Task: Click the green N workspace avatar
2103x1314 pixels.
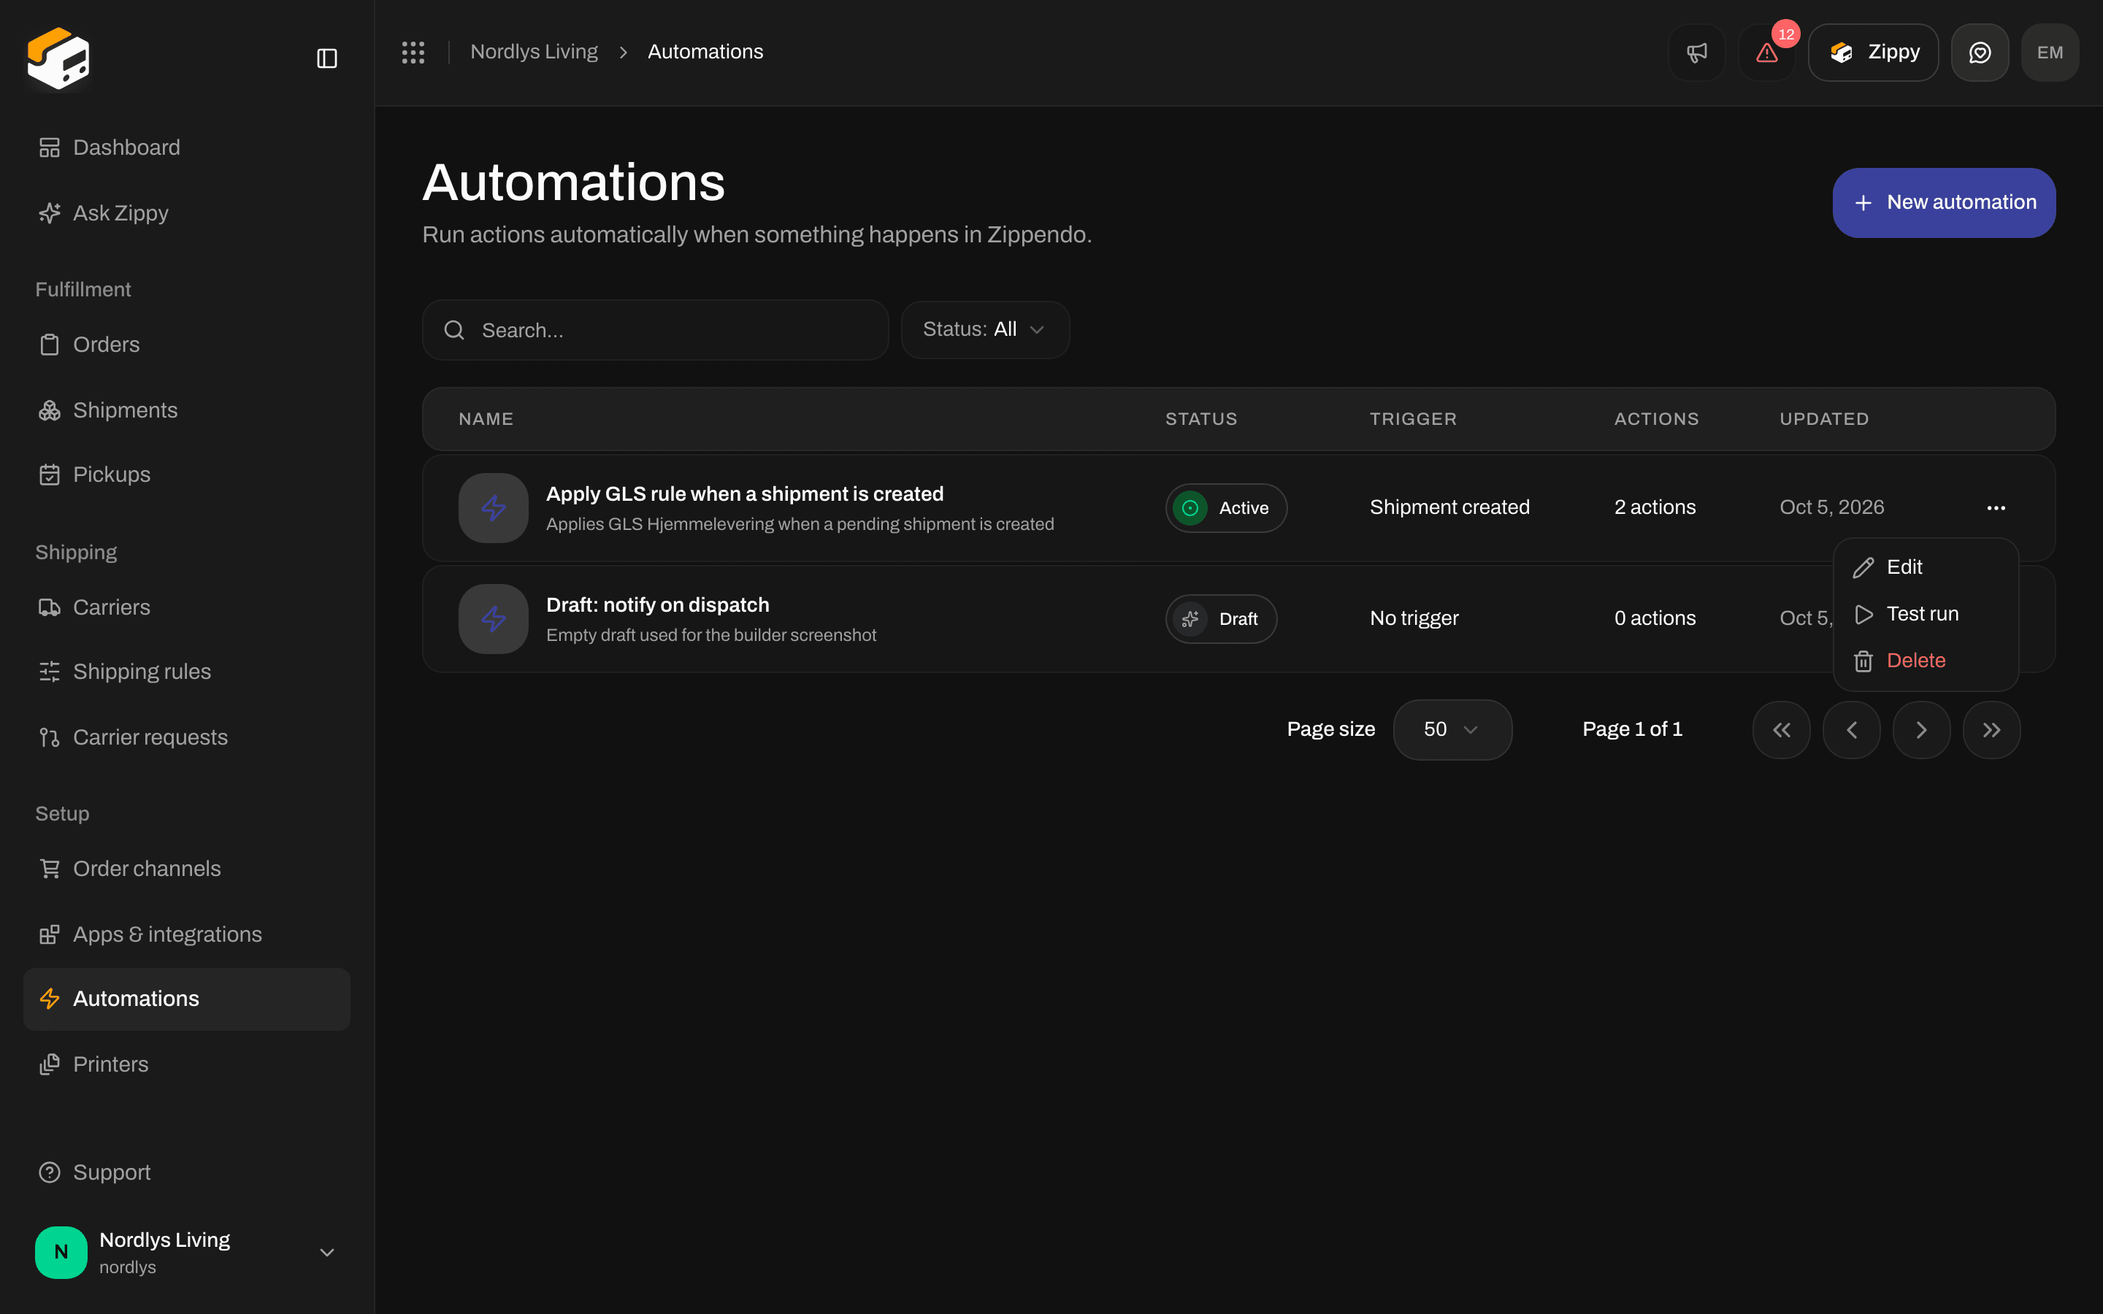Action: tap(61, 1252)
